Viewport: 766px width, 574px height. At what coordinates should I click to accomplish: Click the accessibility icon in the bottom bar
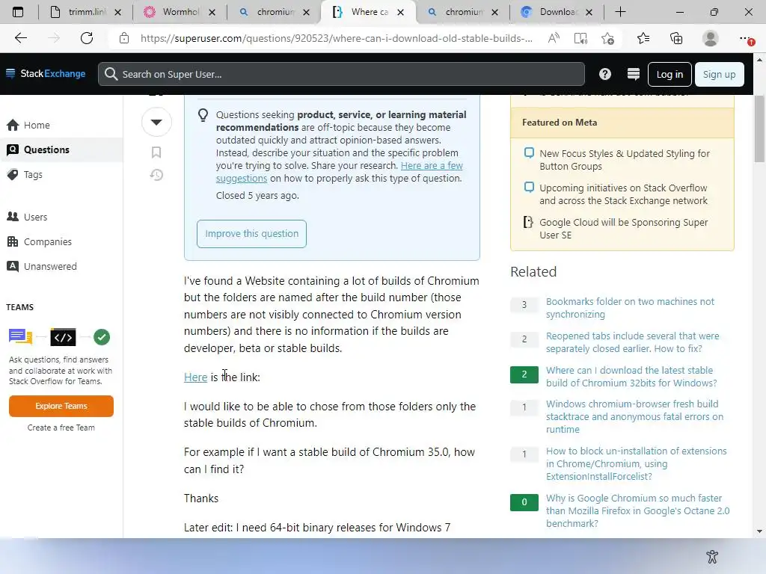pyautogui.click(x=712, y=556)
